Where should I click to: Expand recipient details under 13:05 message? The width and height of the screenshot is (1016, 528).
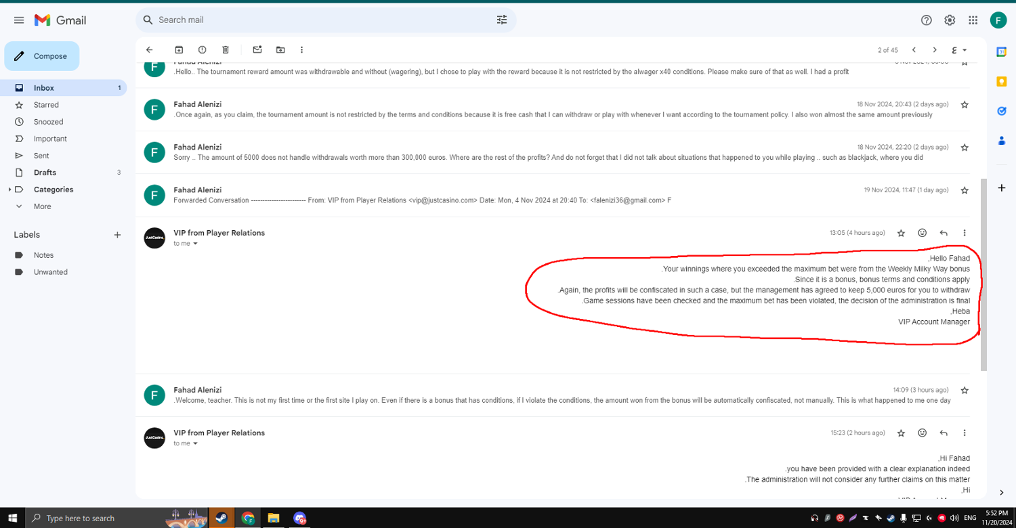[195, 244]
